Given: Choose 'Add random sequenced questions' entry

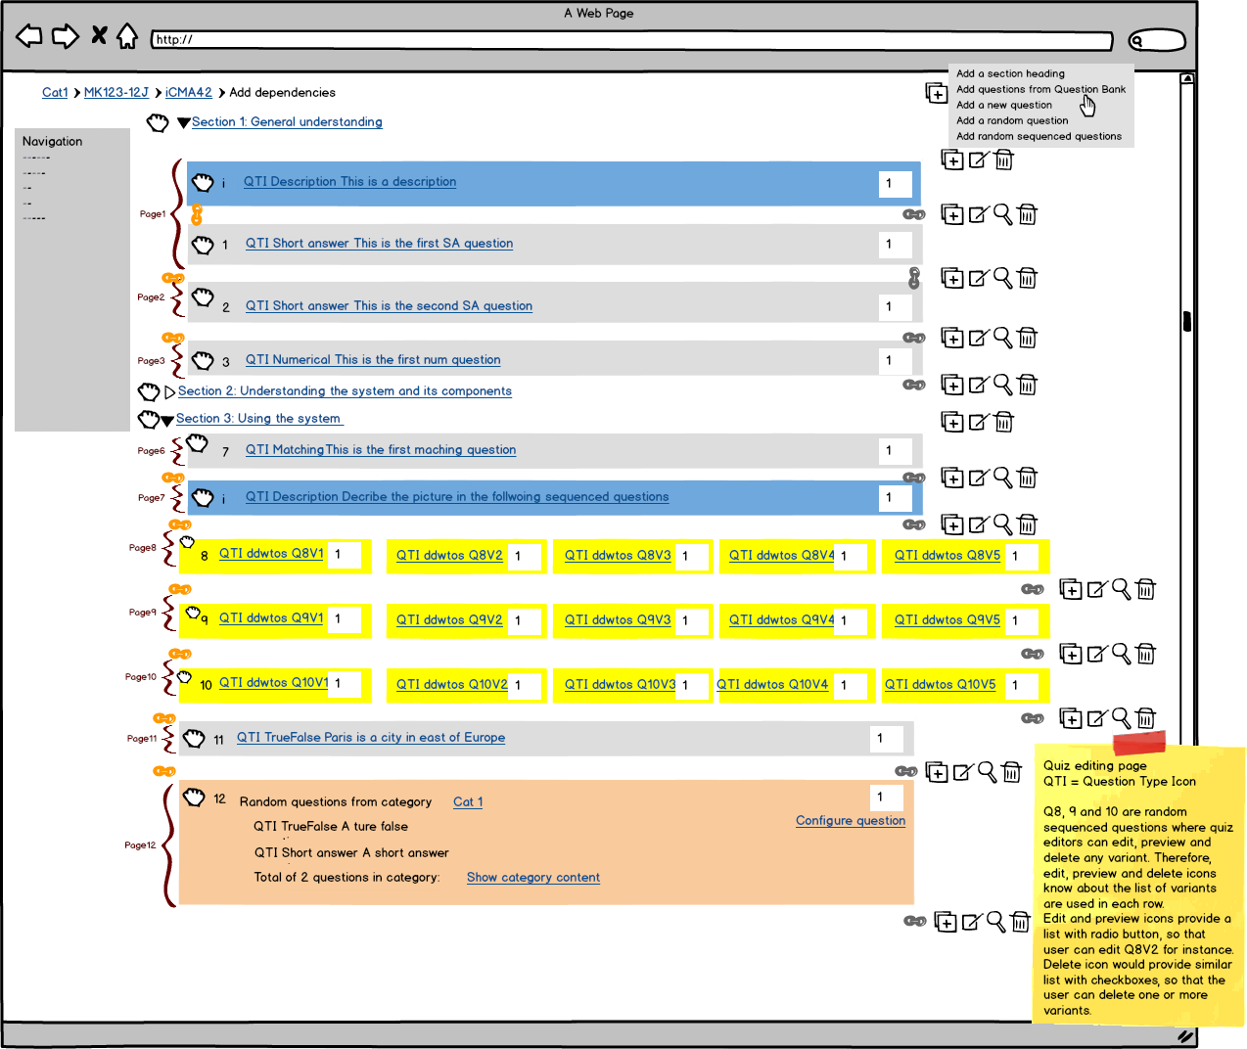Looking at the screenshot, I should pos(1039,136).
